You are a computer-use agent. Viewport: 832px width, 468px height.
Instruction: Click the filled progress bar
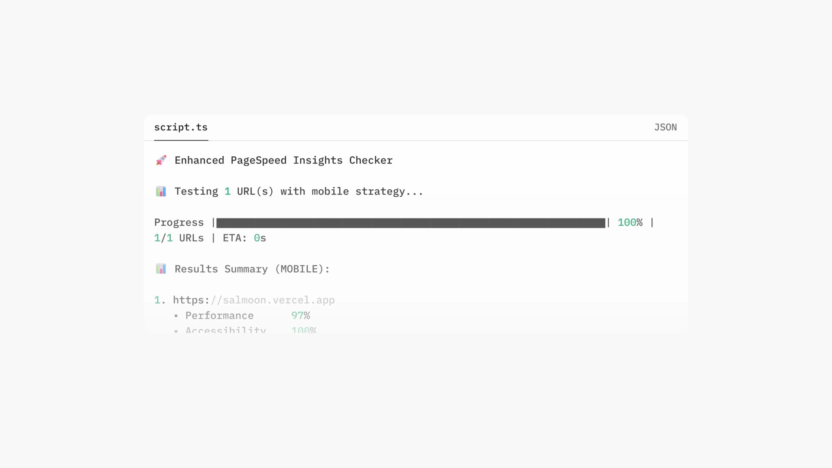pyautogui.click(x=411, y=223)
